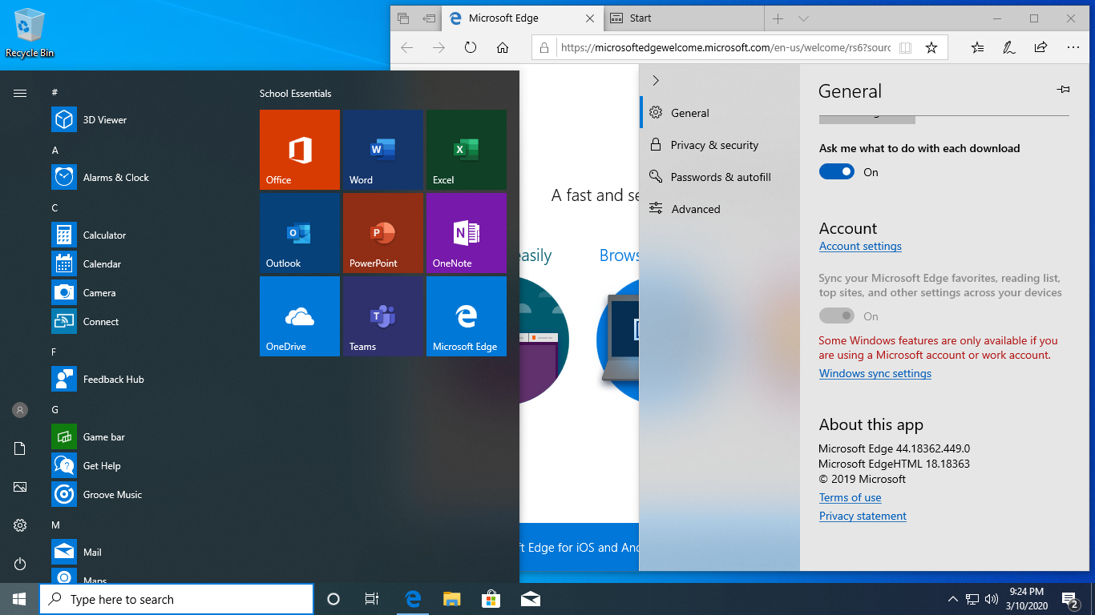
Task: Open Documents icon in Start sidebar
Action: coord(20,448)
